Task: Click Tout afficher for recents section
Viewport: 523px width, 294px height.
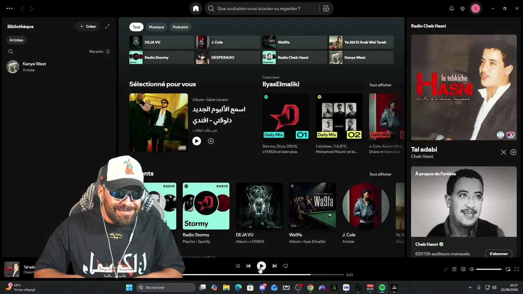Action: (x=380, y=174)
